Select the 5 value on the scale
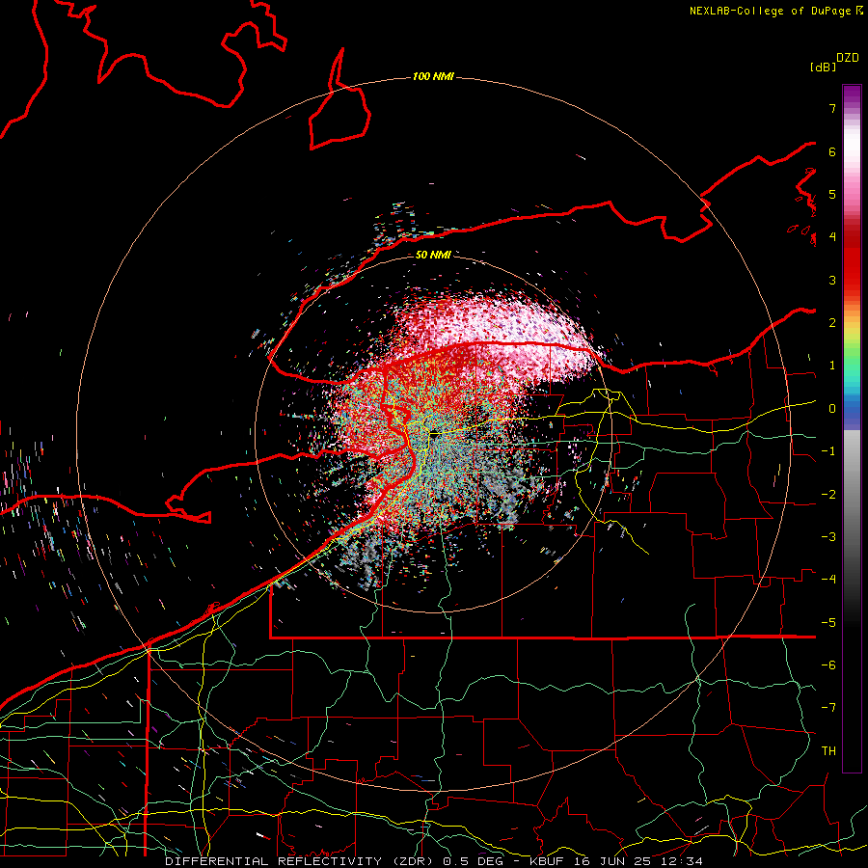Screen dimensions: 868x868 click(x=832, y=194)
